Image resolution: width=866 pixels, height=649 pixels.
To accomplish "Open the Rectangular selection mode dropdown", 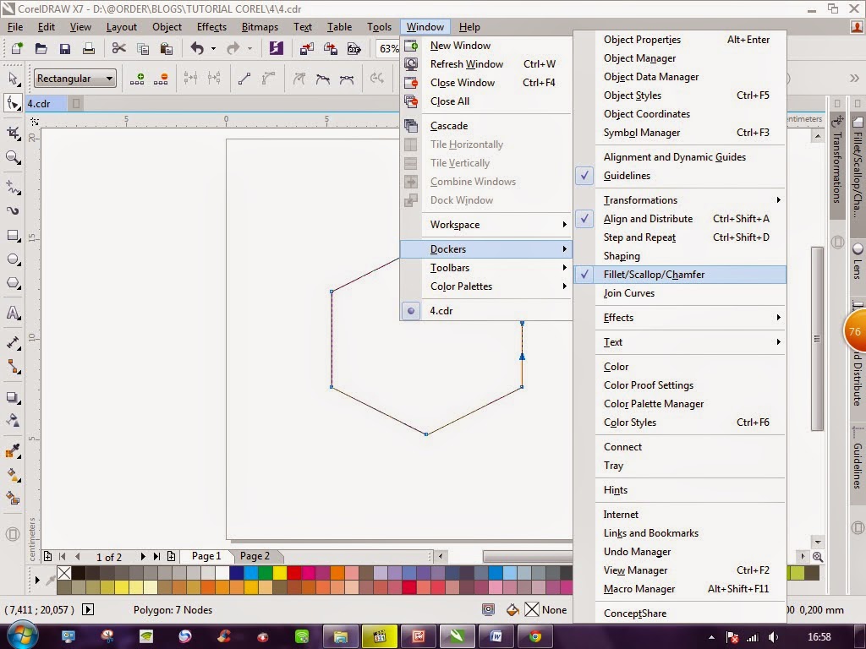I will (110, 78).
